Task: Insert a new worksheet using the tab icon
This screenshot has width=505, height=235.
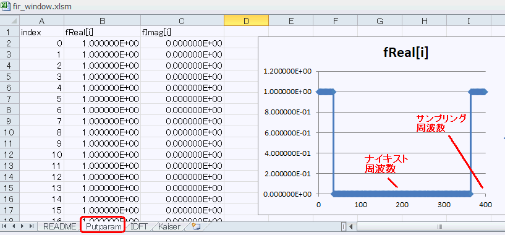Action: pos(196,226)
